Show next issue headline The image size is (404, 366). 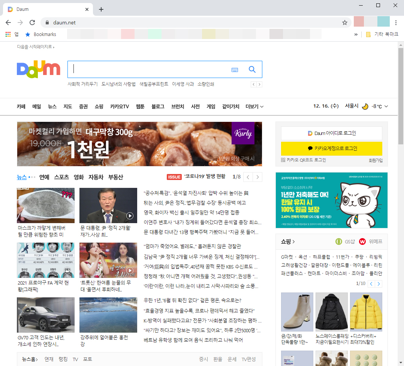click(257, 177)
